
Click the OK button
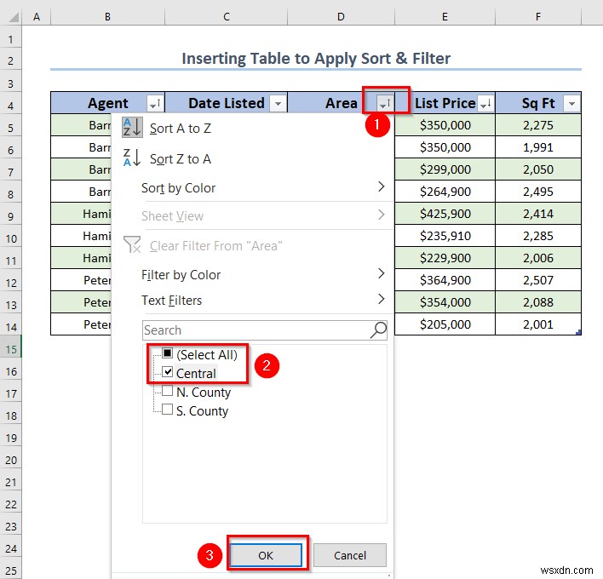click(266, 555)
